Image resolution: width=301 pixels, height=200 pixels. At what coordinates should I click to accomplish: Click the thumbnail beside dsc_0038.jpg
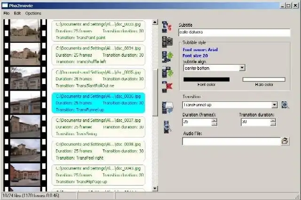click(25, 150)
